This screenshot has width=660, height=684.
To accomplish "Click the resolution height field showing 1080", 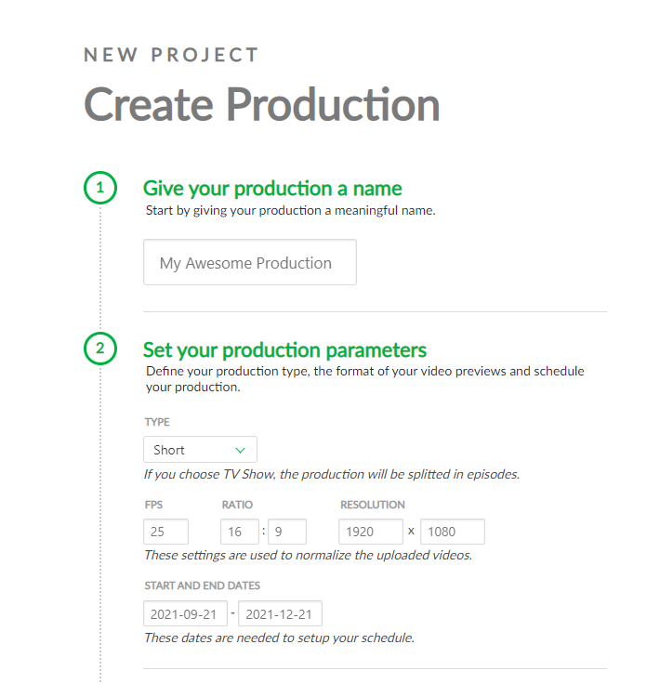I will tap(453, 532).
